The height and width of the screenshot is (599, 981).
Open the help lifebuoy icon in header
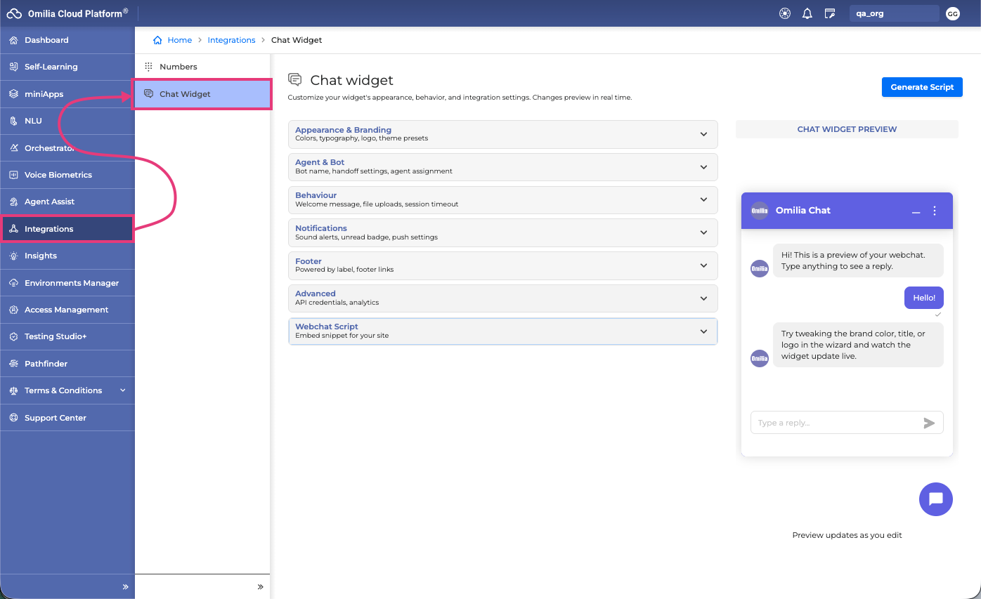pos(785,13)
